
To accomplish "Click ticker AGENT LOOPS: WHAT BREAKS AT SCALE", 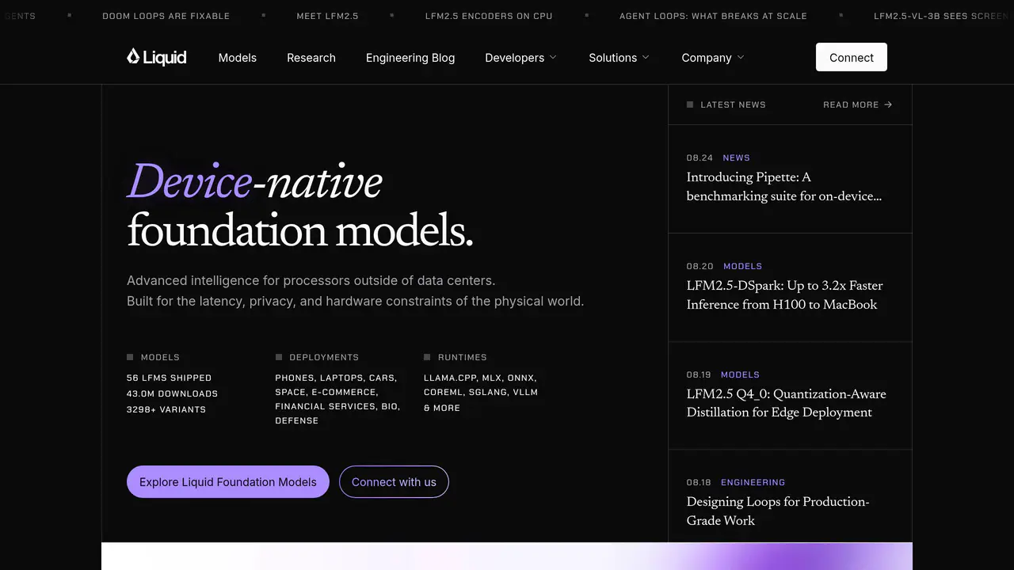I will 713,16.
